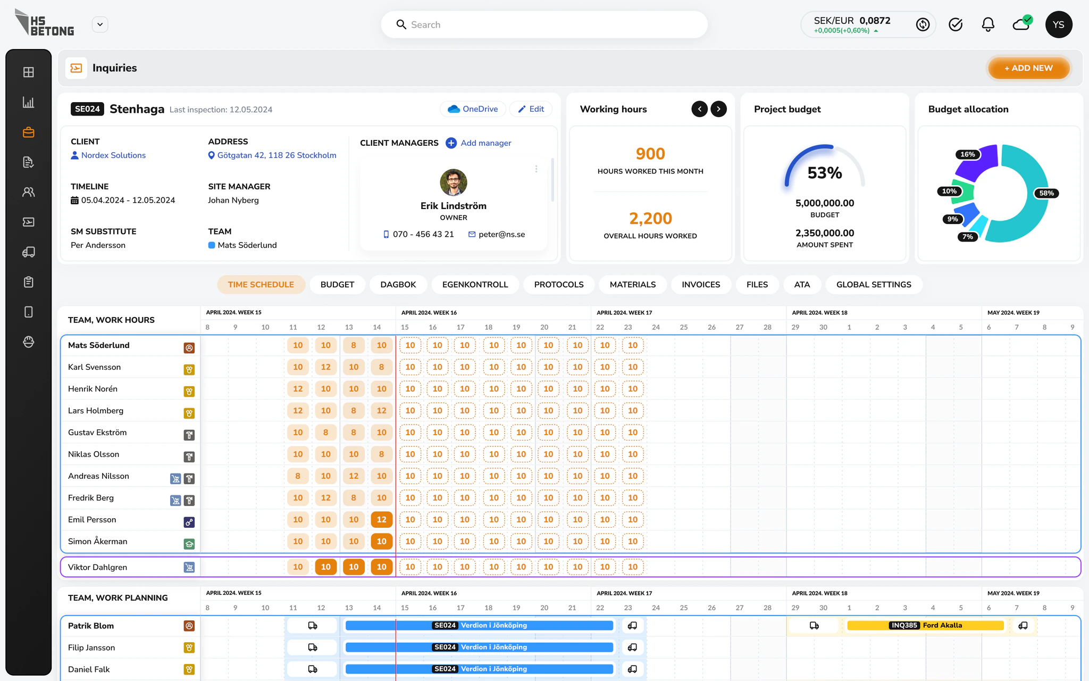Select the Viktor Dahlgren row name
This screenshot has width=1089, height=681.
tap(98, 567)
